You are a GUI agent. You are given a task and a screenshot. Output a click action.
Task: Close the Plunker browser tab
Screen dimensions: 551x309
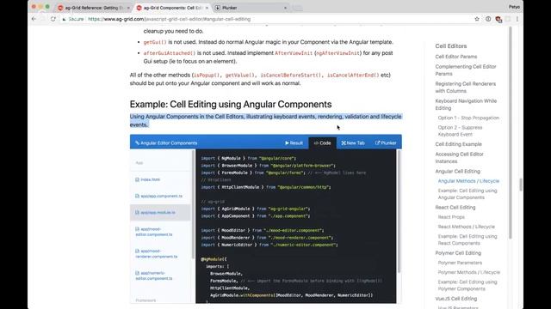pyautogui.click(x=285, y=8)
